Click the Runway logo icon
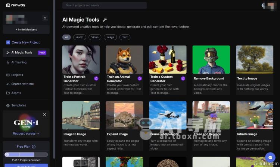 (8, 6)
